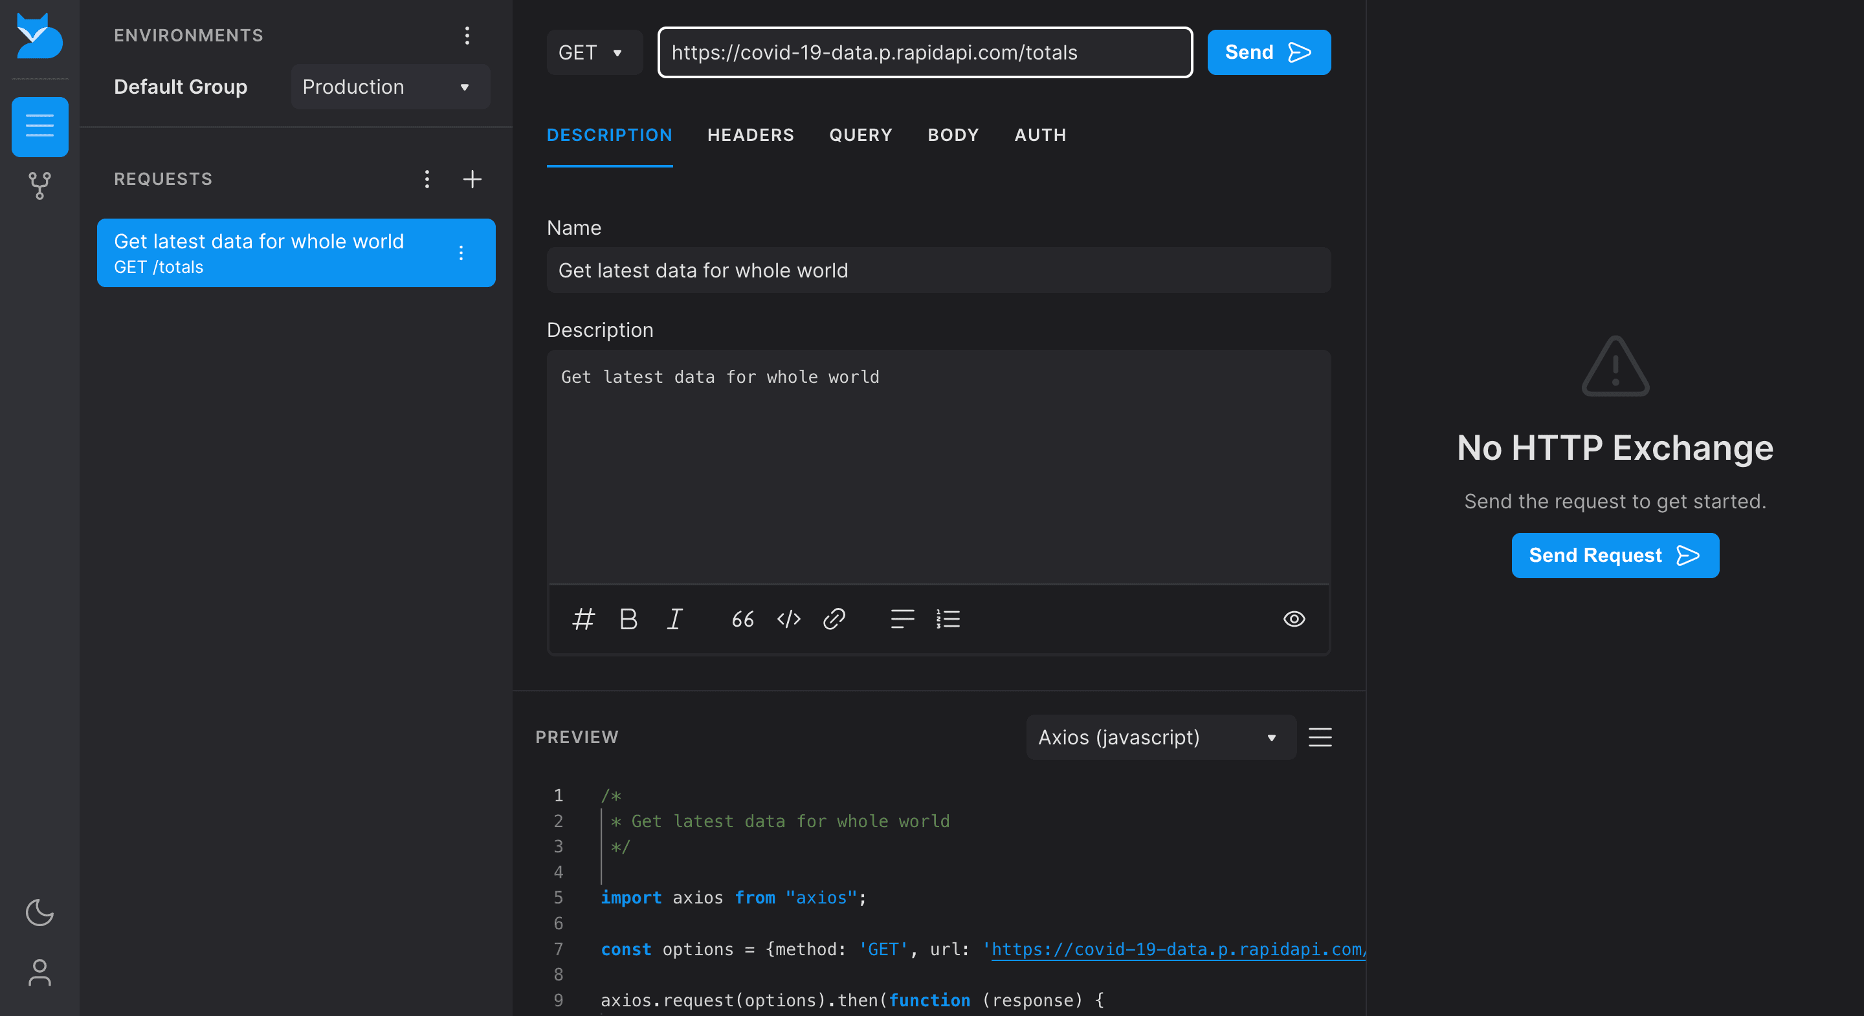Toggle dark mode moon icon

tap(39, 912)
